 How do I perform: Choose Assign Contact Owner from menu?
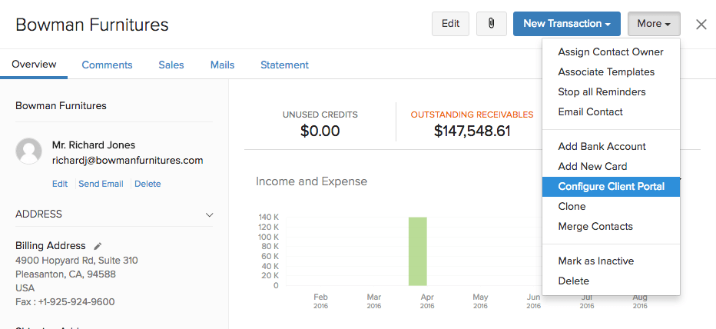(x=611, y=52)
